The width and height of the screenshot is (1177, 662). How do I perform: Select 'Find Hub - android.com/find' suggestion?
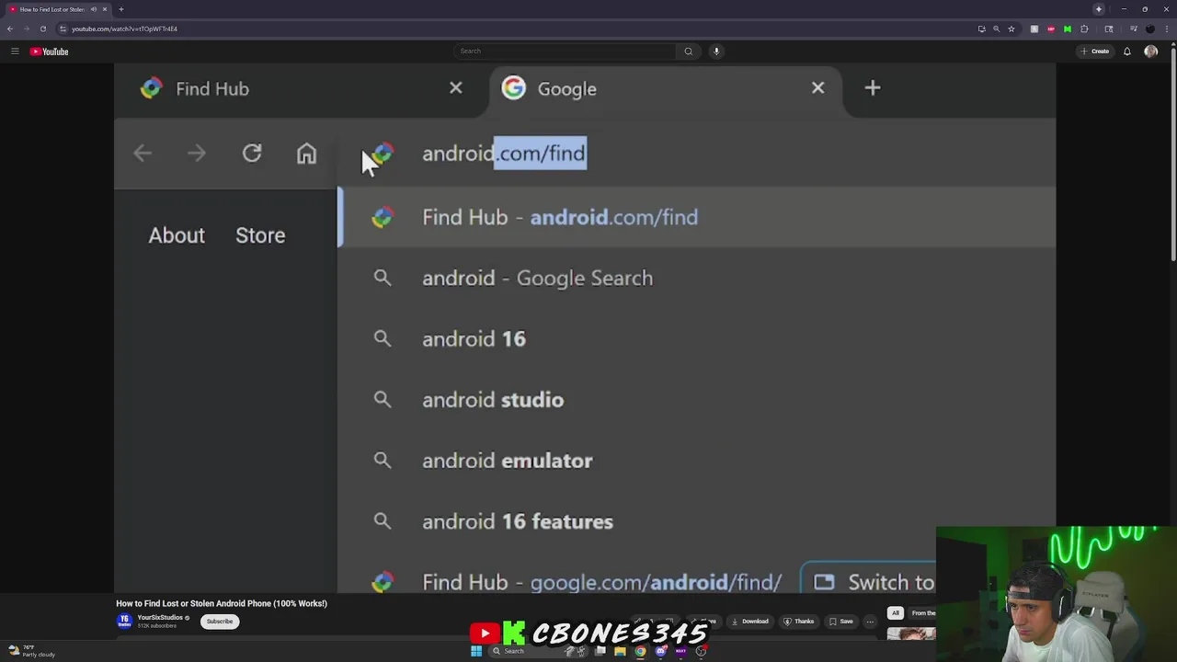697,217
